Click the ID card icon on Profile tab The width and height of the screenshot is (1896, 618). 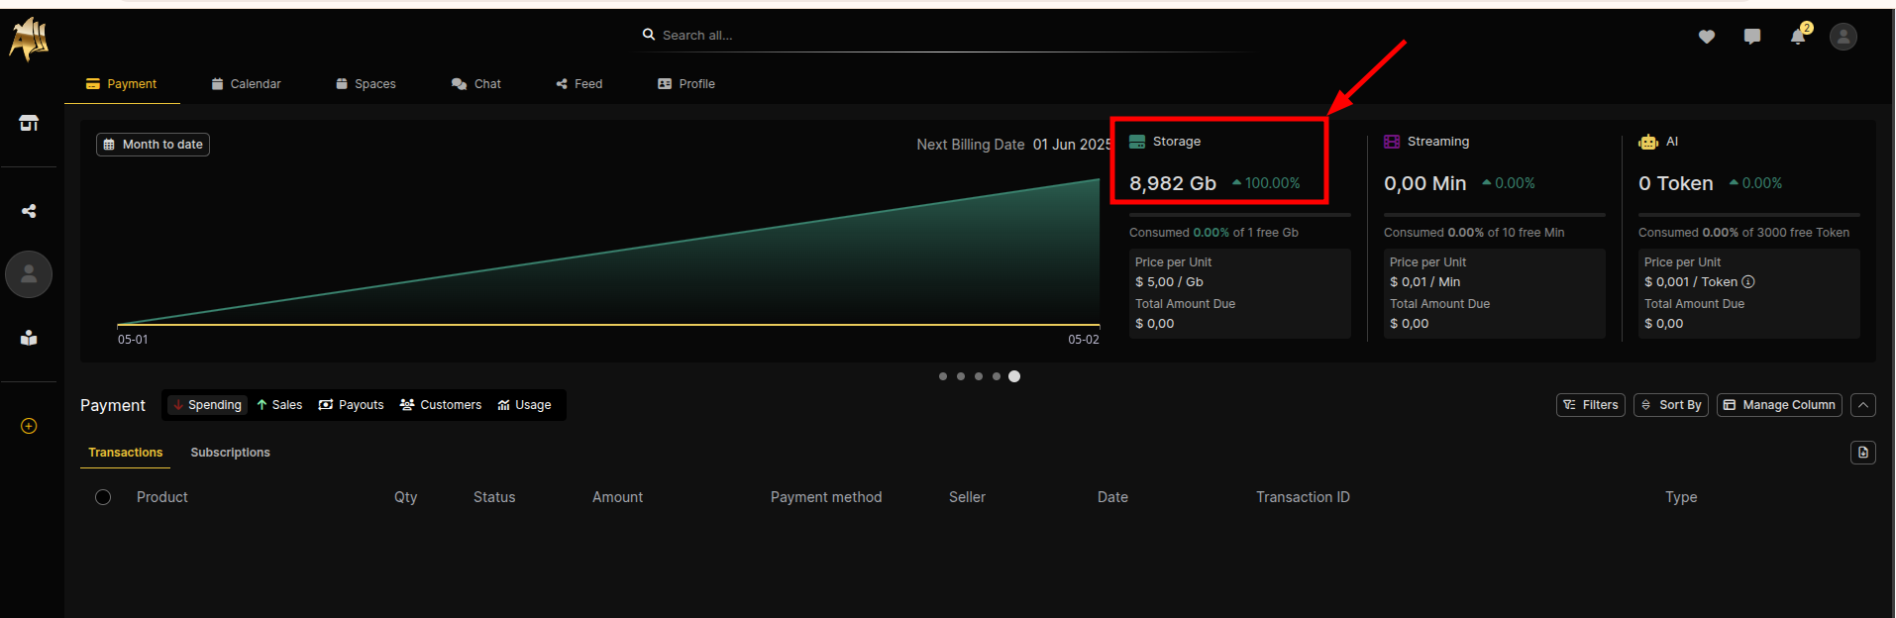(x=665, y=84)
